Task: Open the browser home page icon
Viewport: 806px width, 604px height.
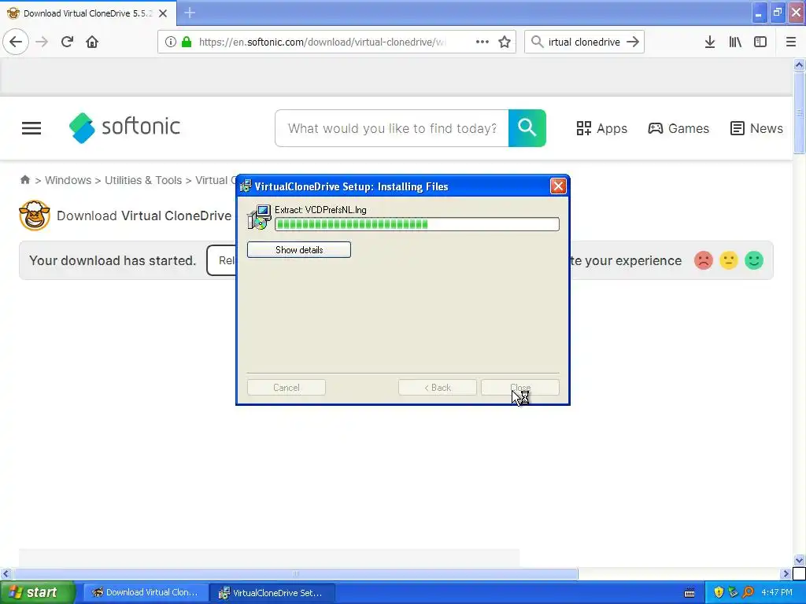Action: [92, 42]
